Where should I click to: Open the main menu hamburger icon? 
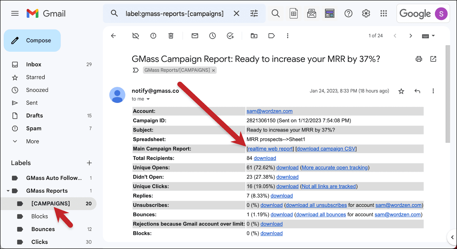(15, 13)
